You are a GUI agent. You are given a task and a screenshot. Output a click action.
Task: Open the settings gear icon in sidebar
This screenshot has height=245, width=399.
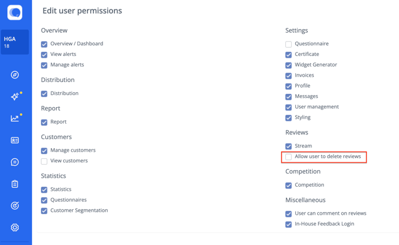pos(15,228)
